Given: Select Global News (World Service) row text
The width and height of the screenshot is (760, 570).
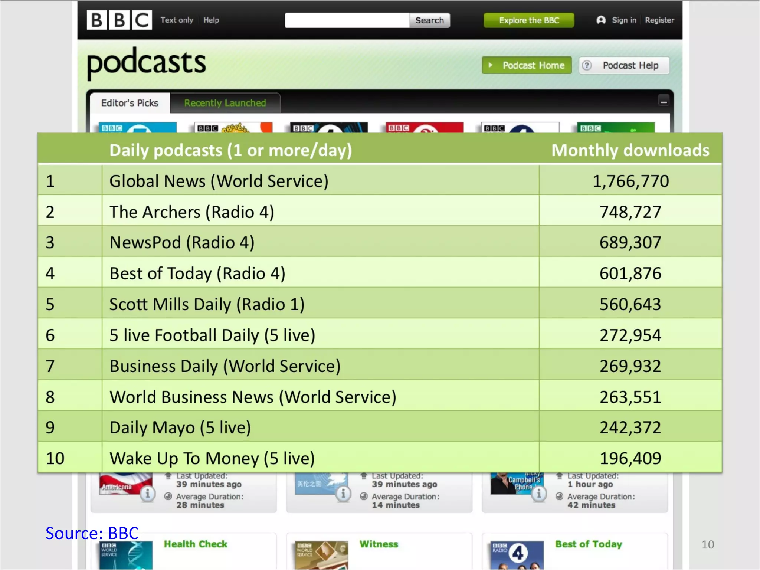Looking at the screenshot, I should [219, 181].
